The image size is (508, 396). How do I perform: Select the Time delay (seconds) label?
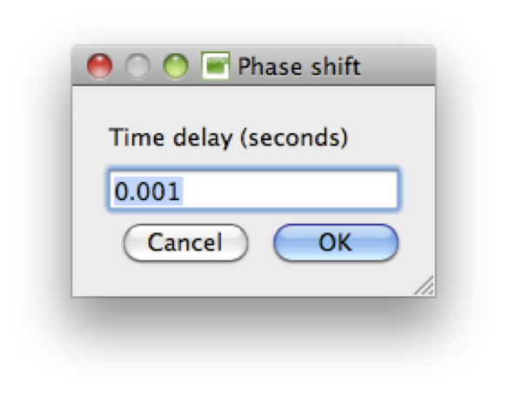click(228, 138)
